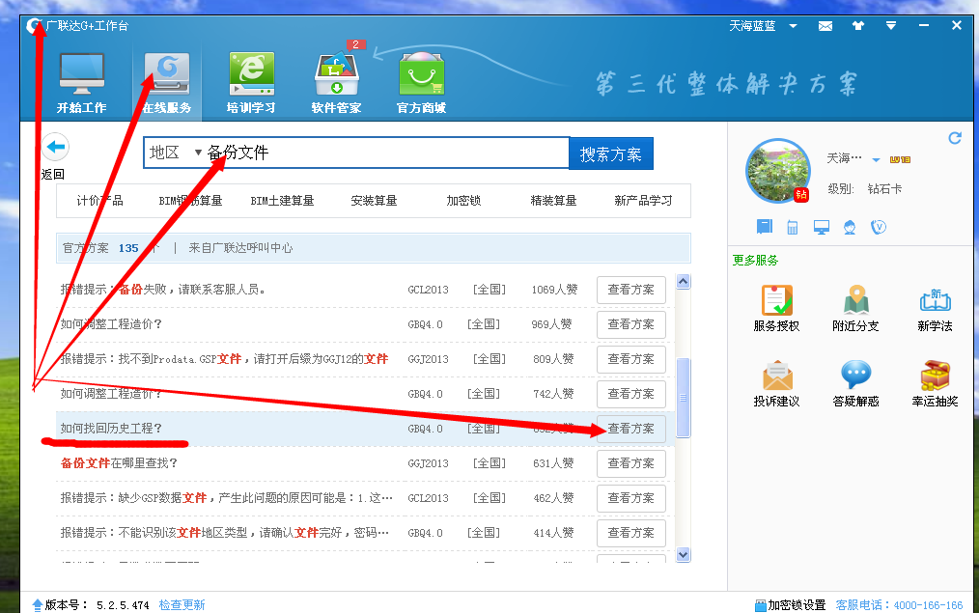Click the book icon under user profile

coord(765,227)
